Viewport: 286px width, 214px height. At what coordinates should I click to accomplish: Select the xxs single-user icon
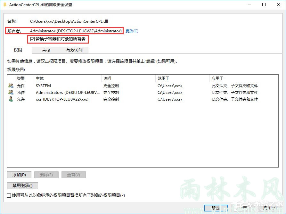click(x=11, y=99)
